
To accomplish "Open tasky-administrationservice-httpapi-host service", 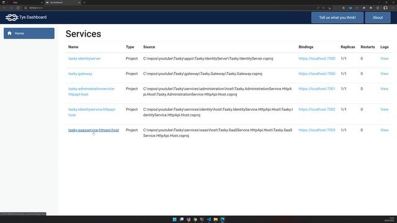I will tap(91, 92).
